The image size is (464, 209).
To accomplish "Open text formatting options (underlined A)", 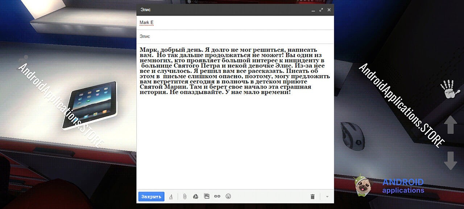I will pos(171,197).
